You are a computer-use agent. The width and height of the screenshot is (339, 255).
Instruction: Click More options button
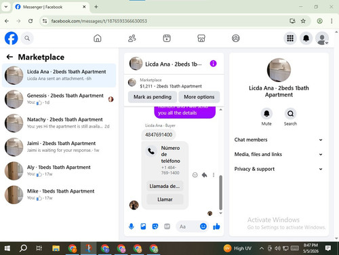[x=199, y=97]
